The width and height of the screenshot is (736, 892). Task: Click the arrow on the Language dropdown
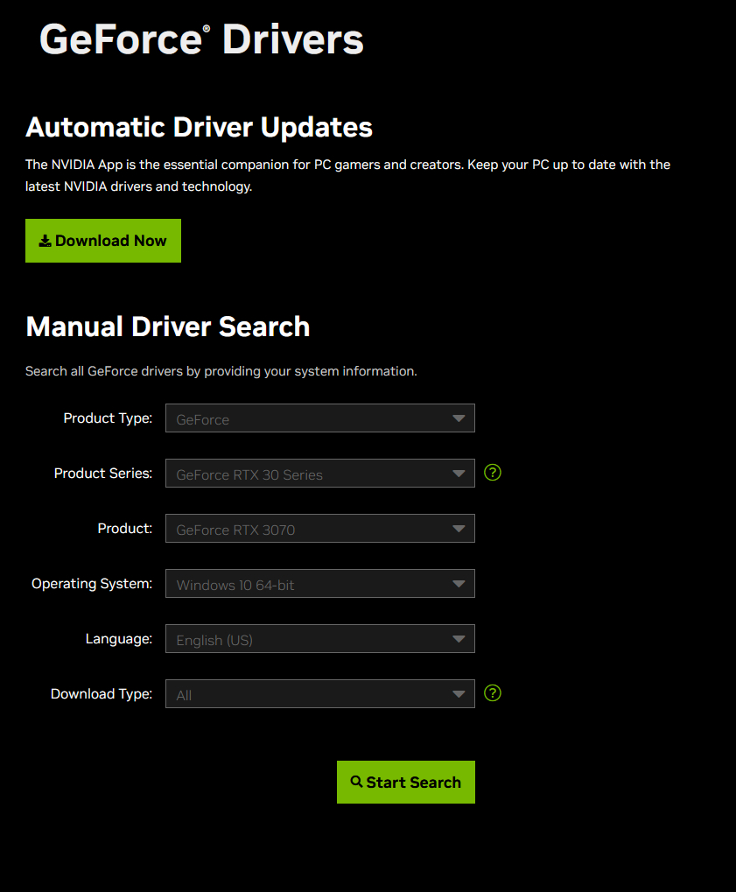[x=459, y=639]
